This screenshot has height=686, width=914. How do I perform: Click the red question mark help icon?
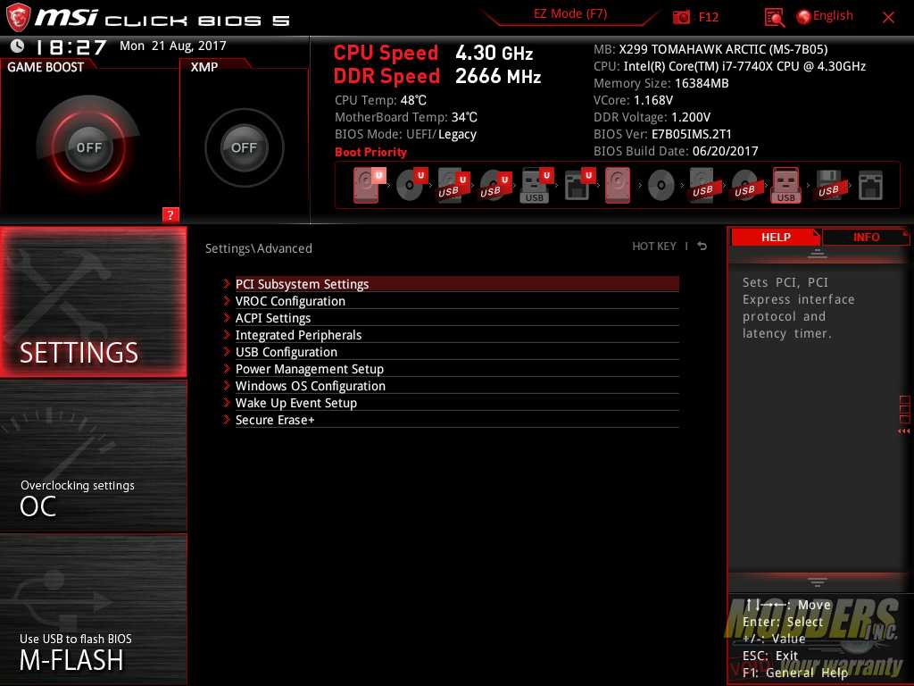(170, 214)
